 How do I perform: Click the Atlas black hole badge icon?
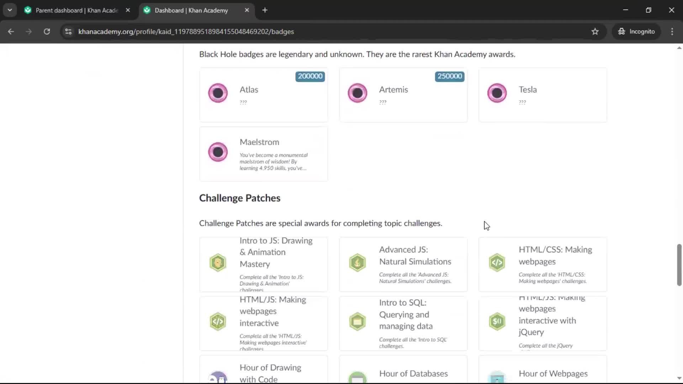point(218,93)
